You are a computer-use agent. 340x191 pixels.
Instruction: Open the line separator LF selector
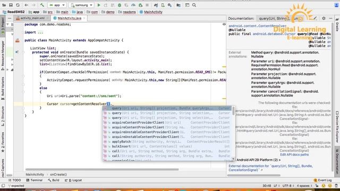coord(276,186)
